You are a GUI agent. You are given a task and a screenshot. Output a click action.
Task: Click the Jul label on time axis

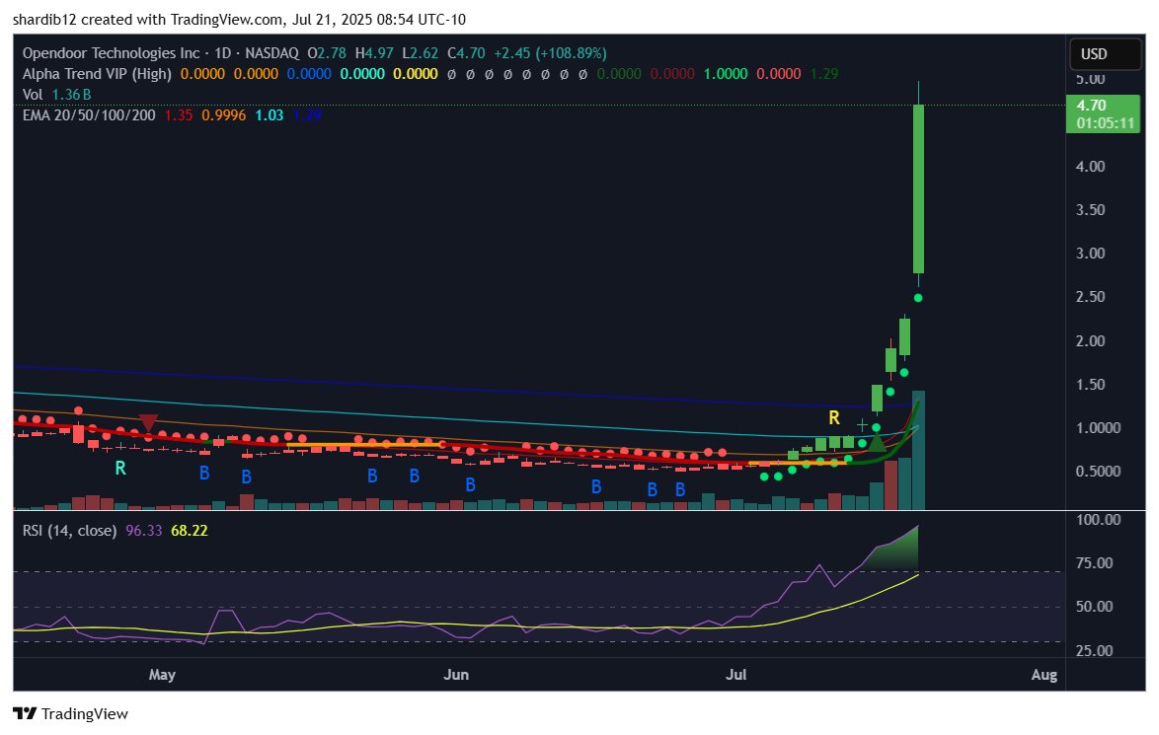coord(736,675)
